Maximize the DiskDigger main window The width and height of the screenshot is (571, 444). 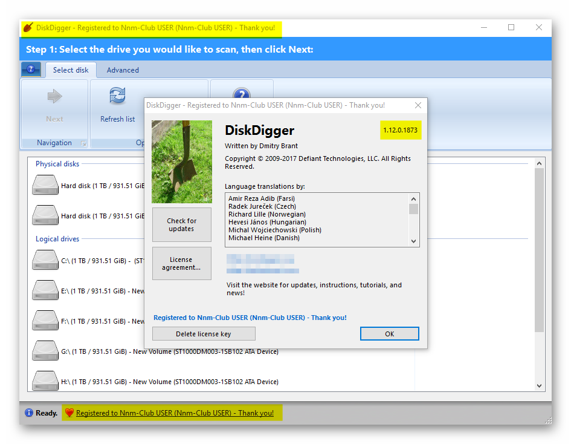[x=511, y=27]
